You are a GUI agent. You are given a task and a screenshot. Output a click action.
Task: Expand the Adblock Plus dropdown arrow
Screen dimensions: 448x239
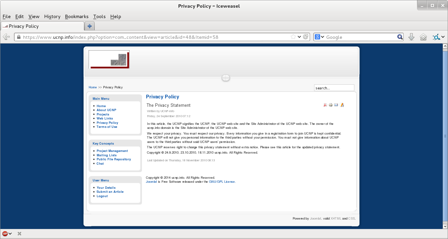[x=10, y=234]
